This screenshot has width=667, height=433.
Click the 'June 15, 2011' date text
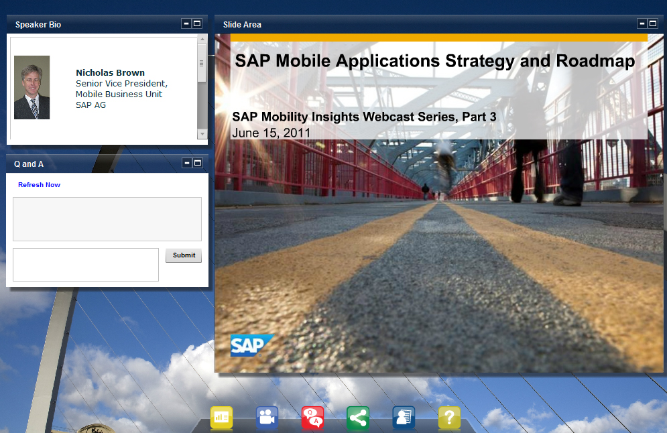coord(271,133)
